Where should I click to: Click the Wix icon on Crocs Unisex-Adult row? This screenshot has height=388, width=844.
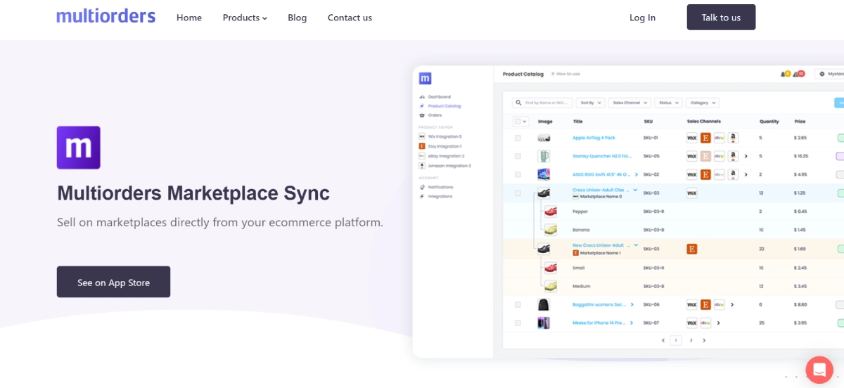[x=691, y=193]
